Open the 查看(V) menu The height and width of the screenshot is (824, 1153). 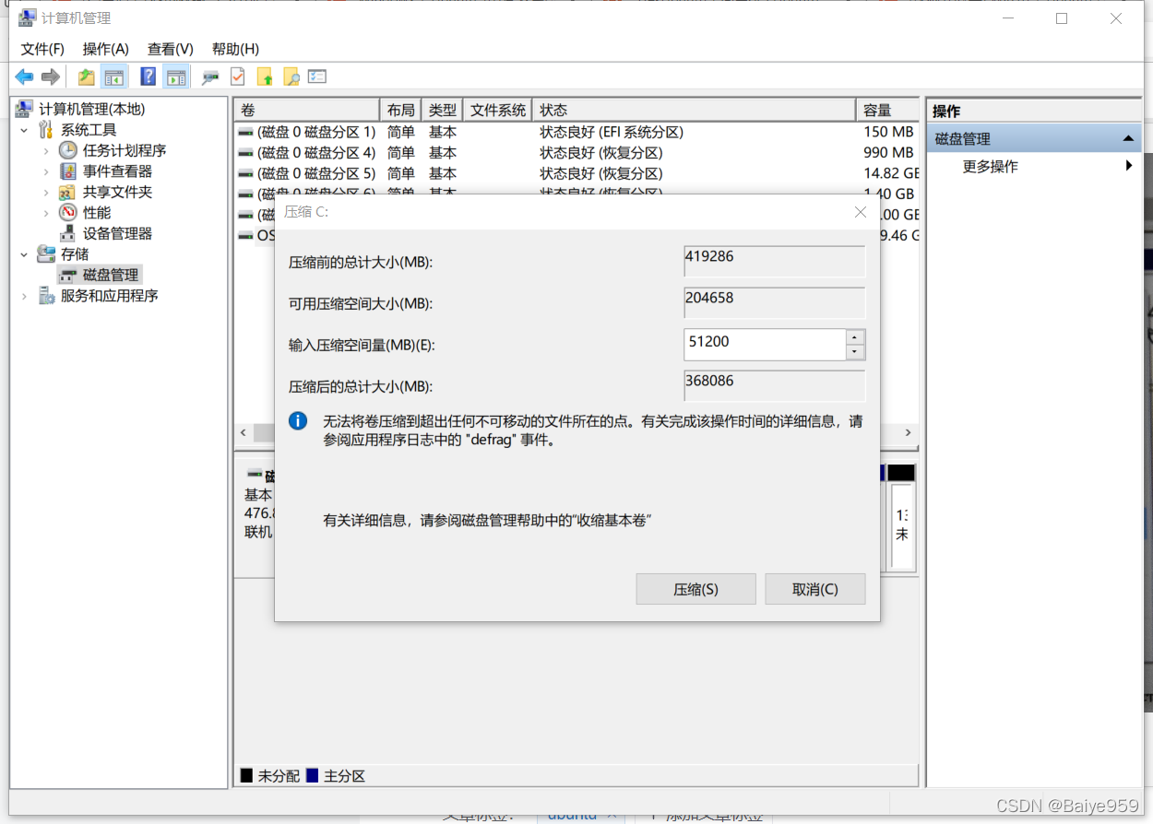[171, 49]
